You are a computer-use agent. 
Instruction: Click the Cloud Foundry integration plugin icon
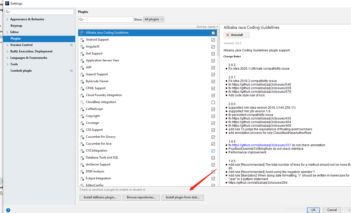[x=82, y=95]
